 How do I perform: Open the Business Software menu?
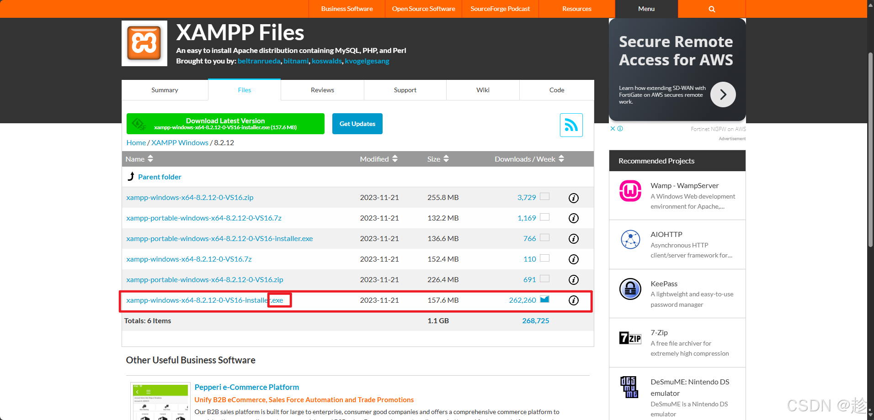347,9
